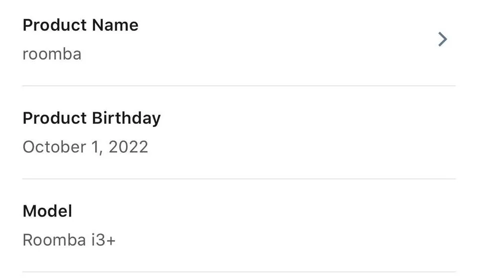This screenshot has height=278, width=478.
Task: Click the word Roomba in the model value
Action: click(x=54, y=240)
